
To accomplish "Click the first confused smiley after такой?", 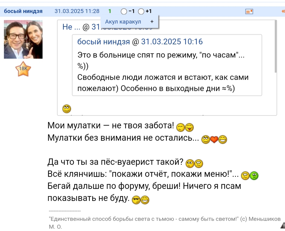I will tap(190, 164).
